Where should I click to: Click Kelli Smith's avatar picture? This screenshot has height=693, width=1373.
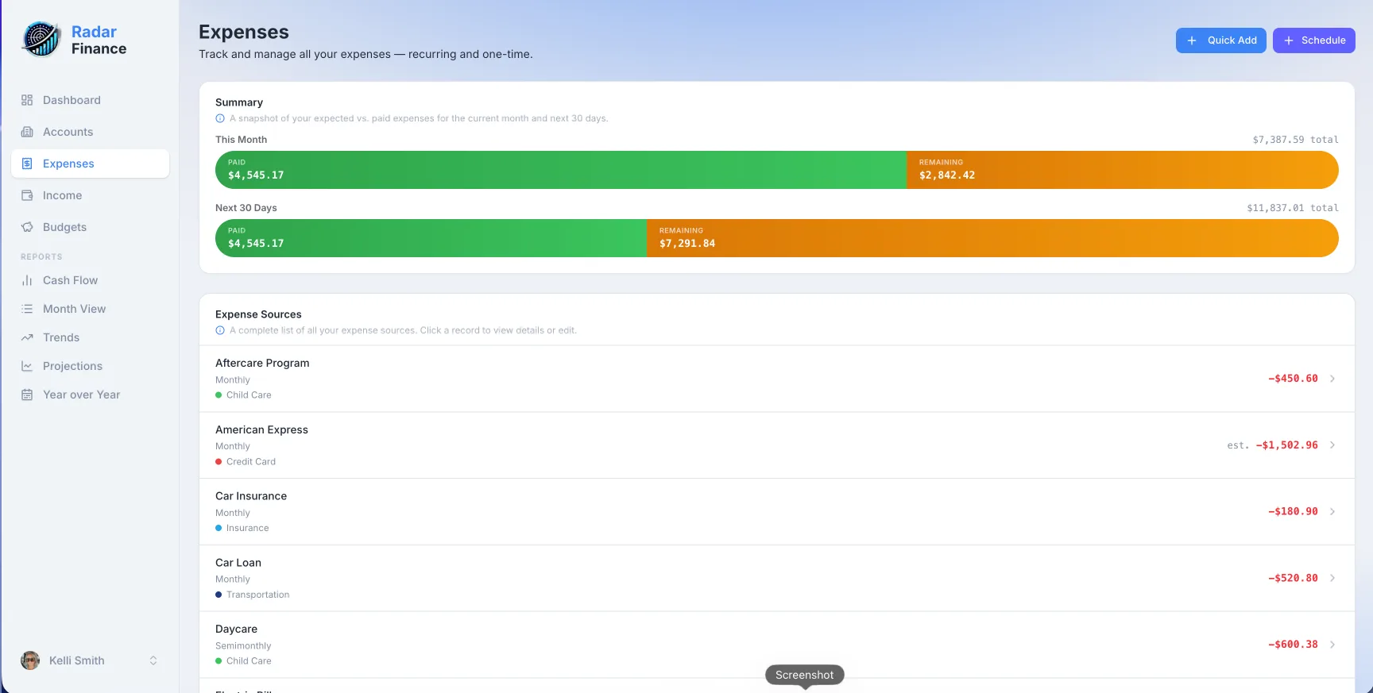pos(30,660)
